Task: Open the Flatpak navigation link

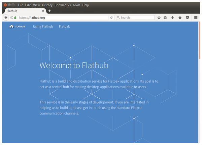Action: pos(64,27)
